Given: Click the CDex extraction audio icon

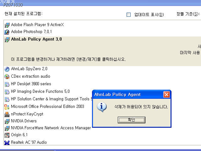Looking at the screenshot, I should [x=7, y=77].
